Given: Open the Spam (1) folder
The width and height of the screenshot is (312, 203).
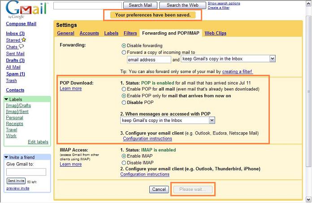Looking at the screenshot, I should pyautogui.click(x=16, y=74).
